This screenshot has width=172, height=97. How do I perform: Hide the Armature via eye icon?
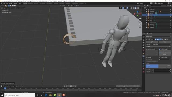click(x=170, y=11)
